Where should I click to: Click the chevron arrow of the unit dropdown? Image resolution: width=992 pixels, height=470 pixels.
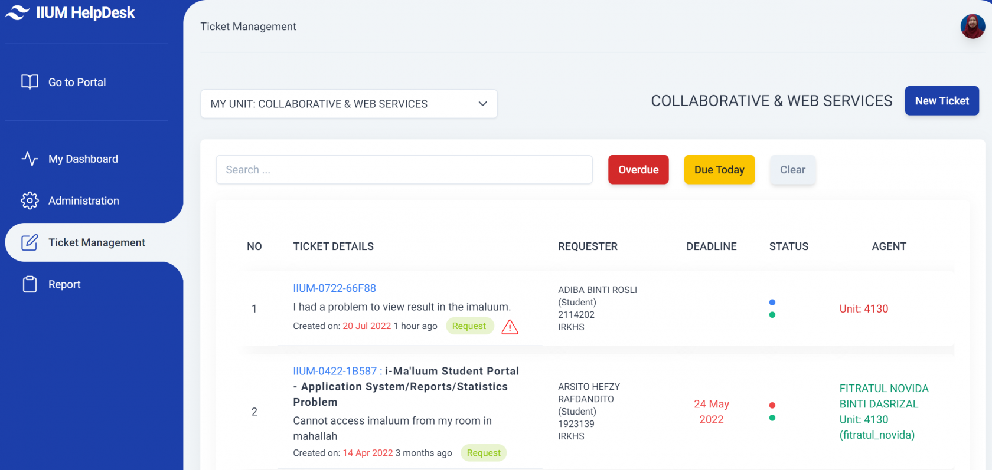[482, 104]
